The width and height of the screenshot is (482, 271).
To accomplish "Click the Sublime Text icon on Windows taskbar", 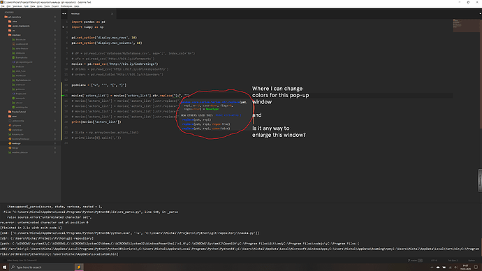I will [79, 267].
